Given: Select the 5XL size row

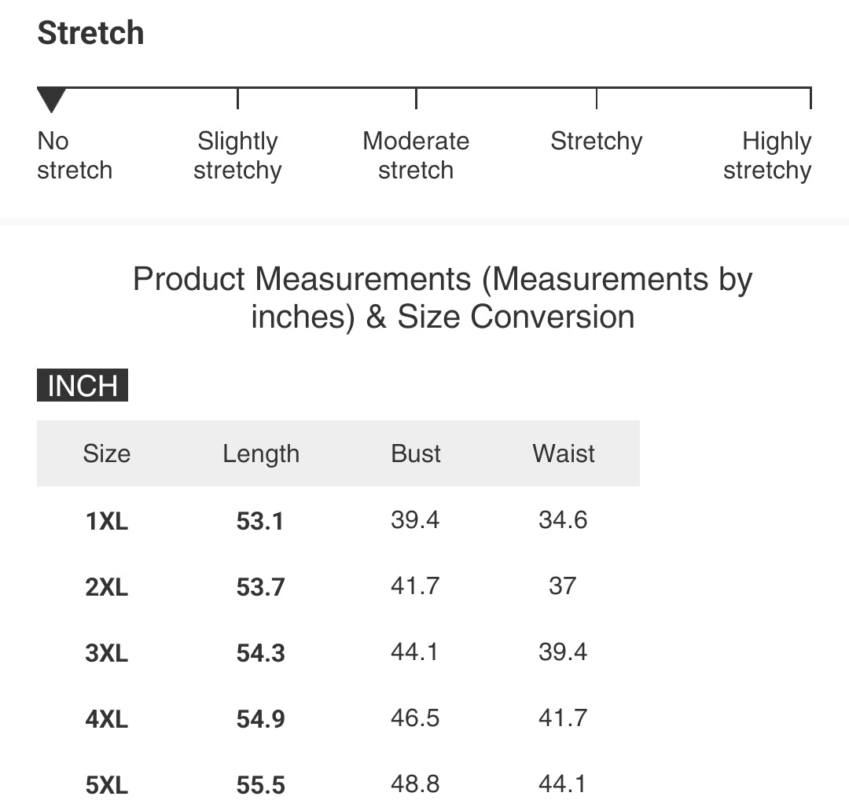Looking at the screenshot, I should (x=338, y=784).
